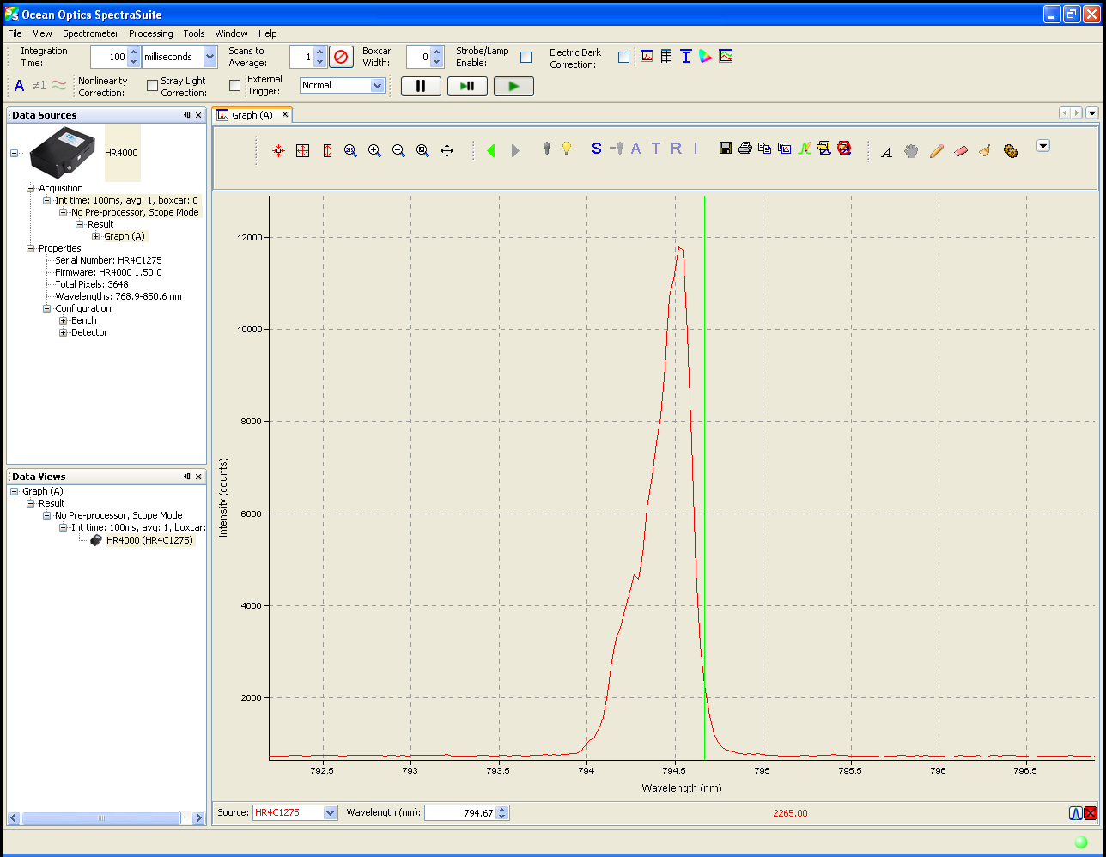Enable the Strobe/Lamp Enable checkbox
This screenshot has width=1106, height=857.
526,57
